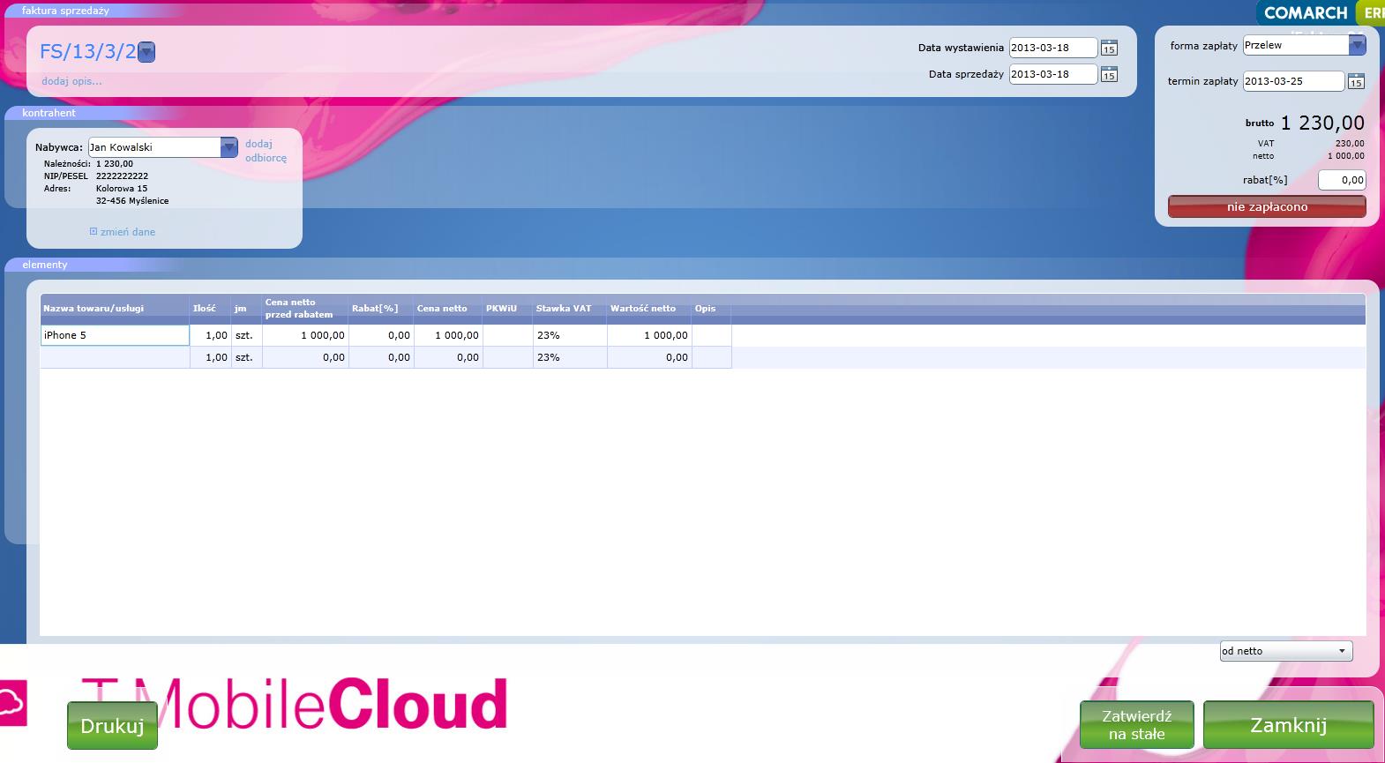1385x763 pixels.
Task: Select empty name cell in second row
Action: 115,357
